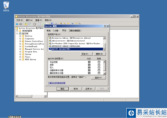The width and height of the screenshot is (167, 118).
Task: Click the QQSCCM computer icon in list
Action: pos(50,49)
